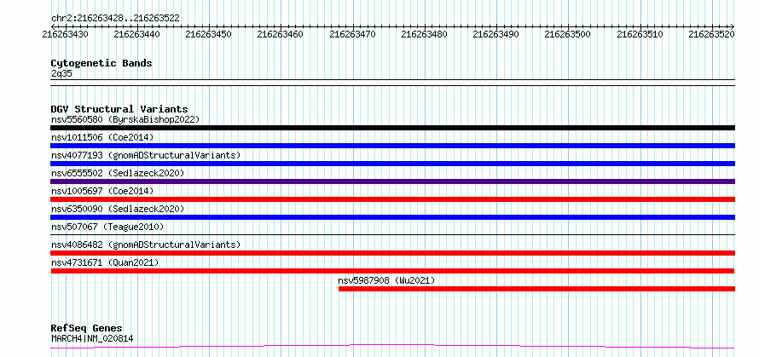Click ruler position 216263500
The height and width of the screenshot is (357, 759).
568,34
